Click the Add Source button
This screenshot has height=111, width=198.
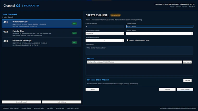(x=187, y=62)
